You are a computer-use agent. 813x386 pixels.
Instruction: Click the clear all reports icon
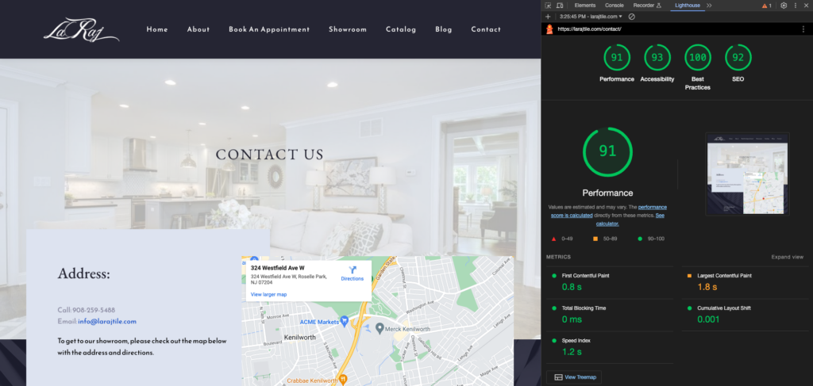[631, 17]
